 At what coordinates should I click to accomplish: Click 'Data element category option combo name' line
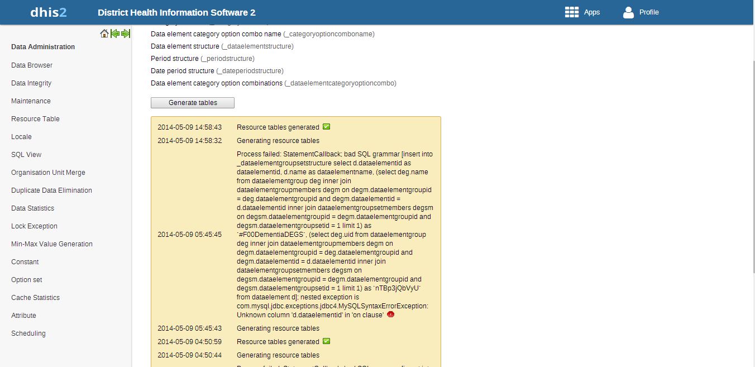click(x=262, y=34)
